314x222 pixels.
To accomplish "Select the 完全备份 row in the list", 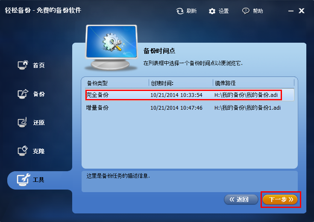I will click(190, 95).
